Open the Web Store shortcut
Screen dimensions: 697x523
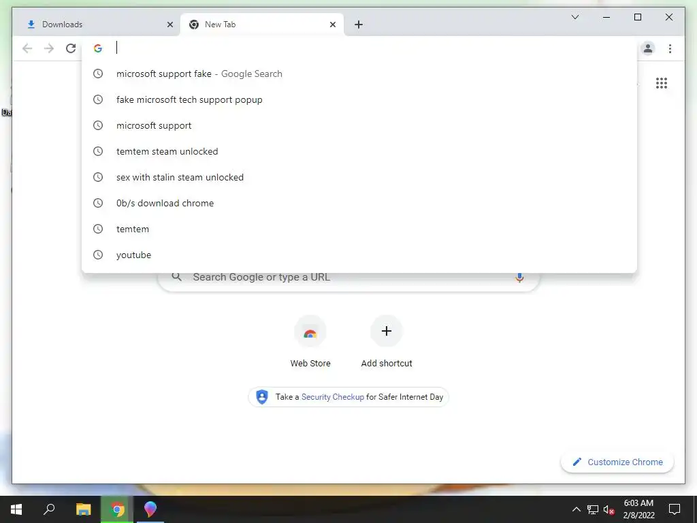[310, 342]
